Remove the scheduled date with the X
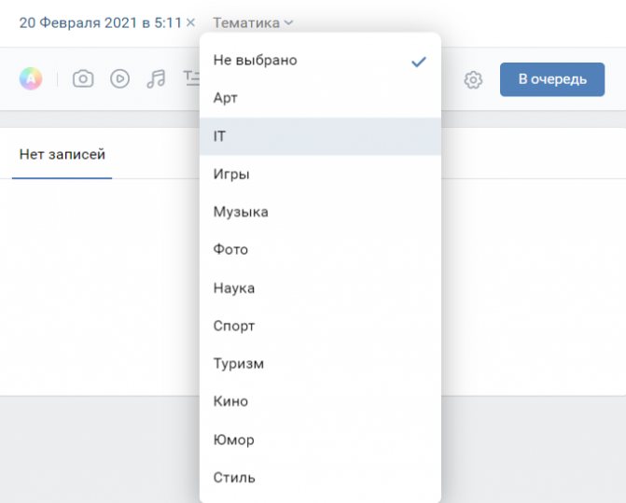The image size is (626, 503). click(191, 22)
